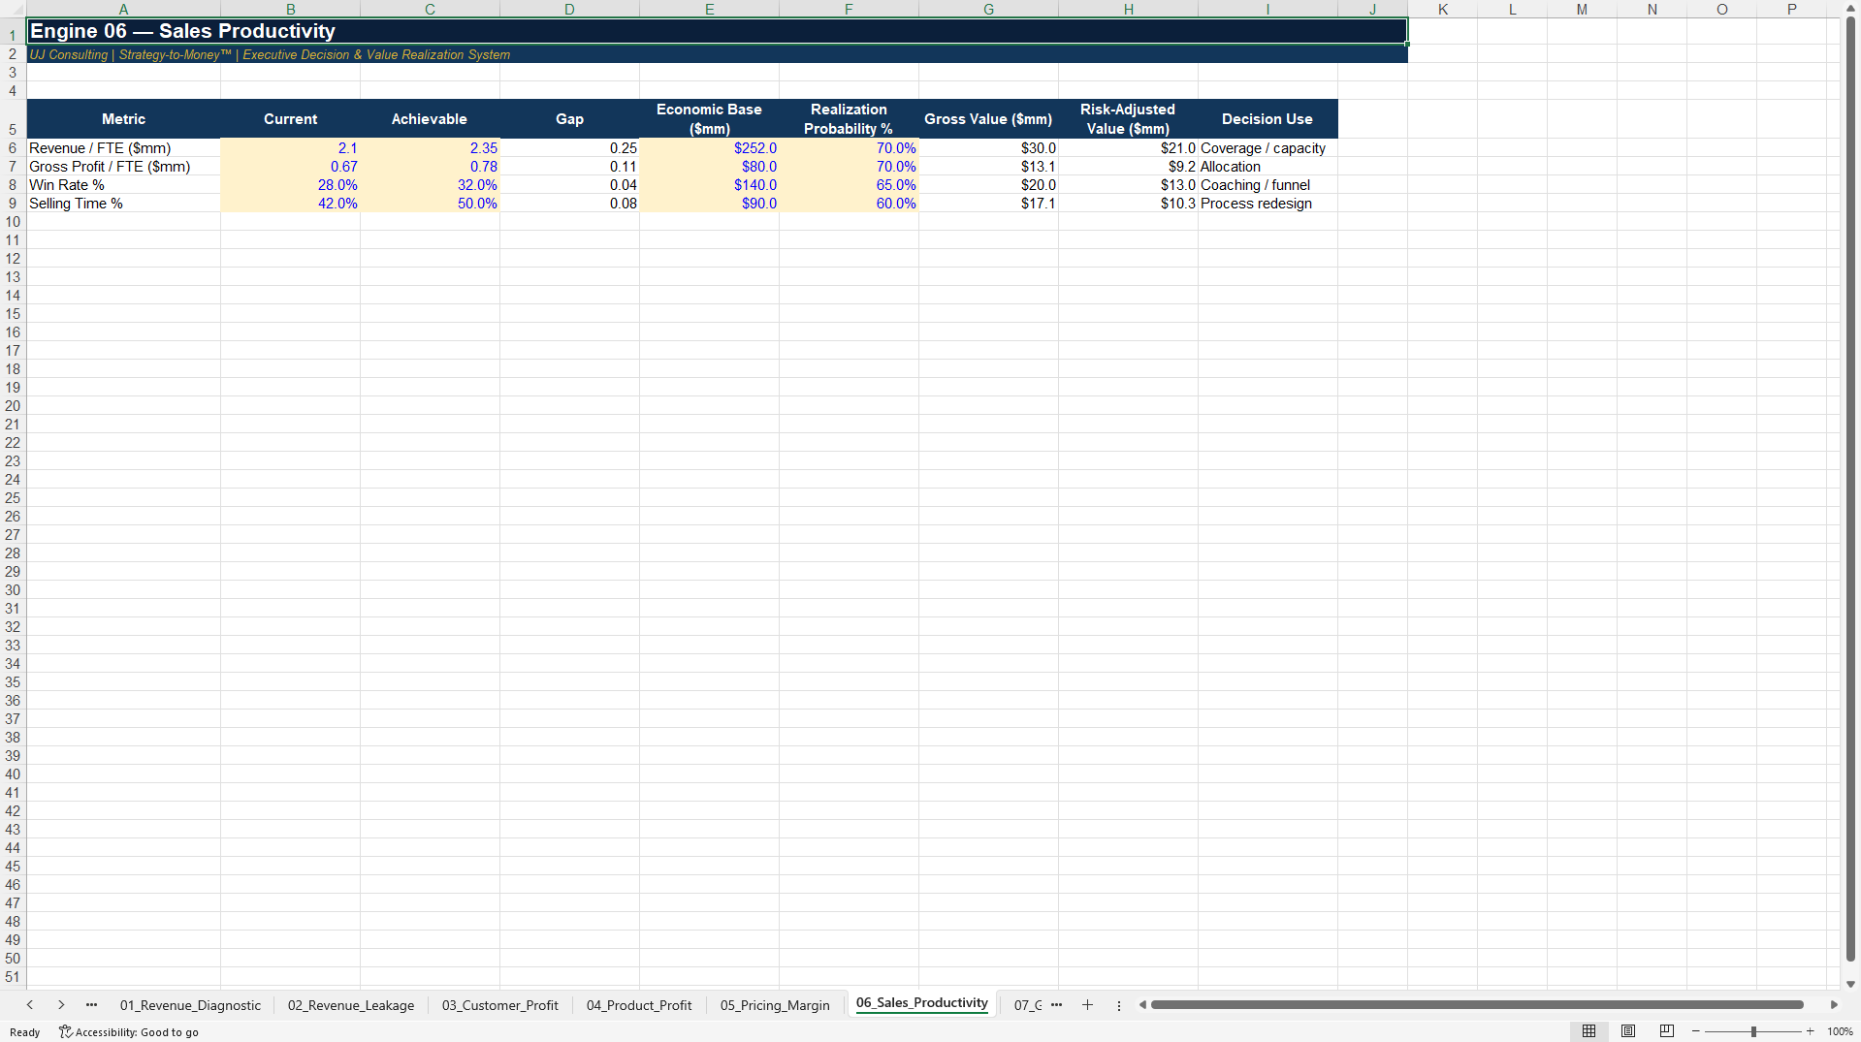Select the $10.3 risk-adjusted value cell

tap(1128, 204)
